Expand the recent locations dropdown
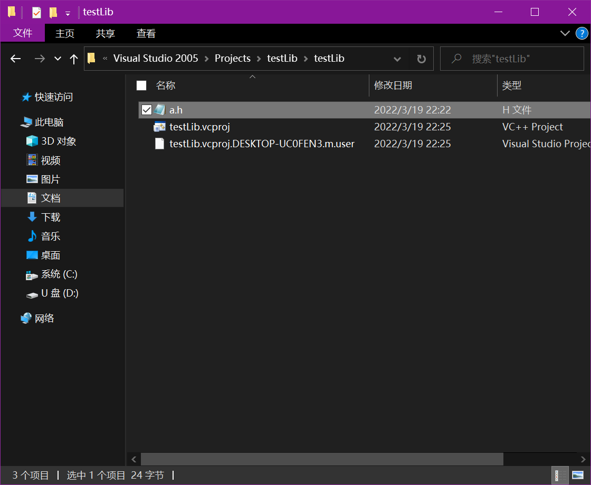This screenshot has height=485, width=591. coord(58,59)
